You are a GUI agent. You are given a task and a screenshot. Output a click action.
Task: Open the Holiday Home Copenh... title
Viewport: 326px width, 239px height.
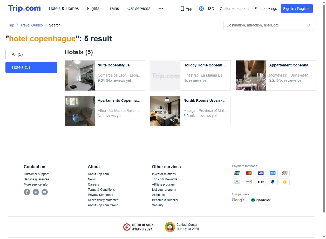[x=205, y=65]
